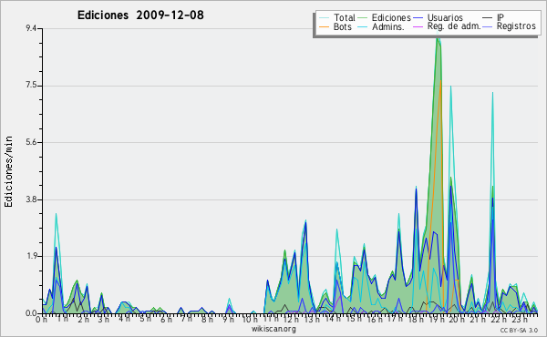This screenshot has width=547, height=337.
Task: Click the 'Ediciones 2009-12-08' chart title
Action: pyautogui.click(x=140, y=15)
